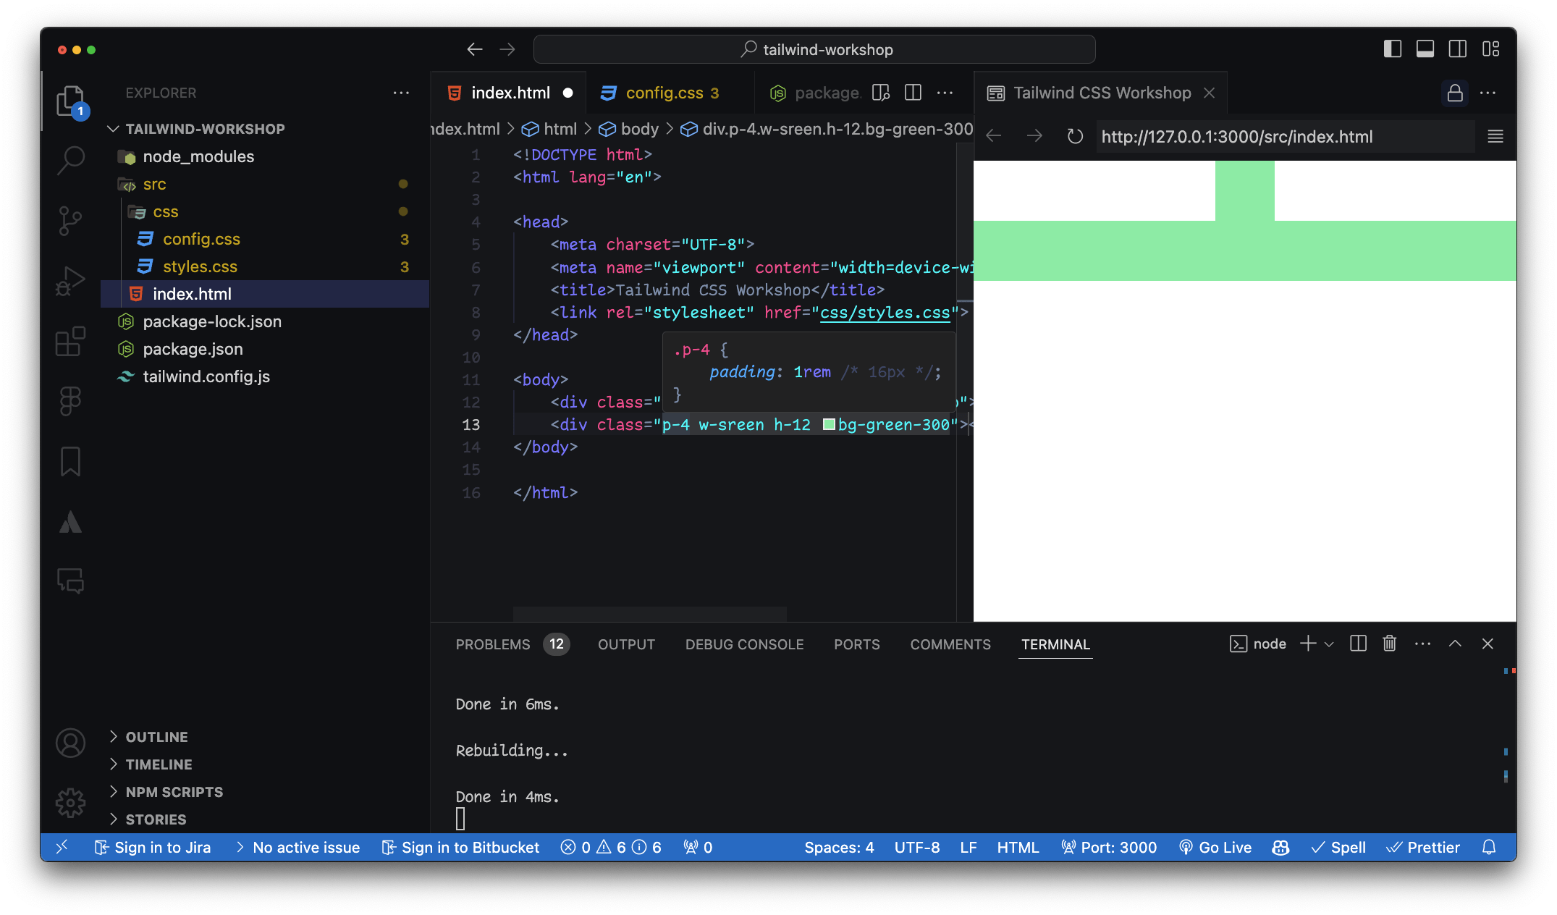
Task: Toggle the secondary side bar
Action: (1457, 49)
